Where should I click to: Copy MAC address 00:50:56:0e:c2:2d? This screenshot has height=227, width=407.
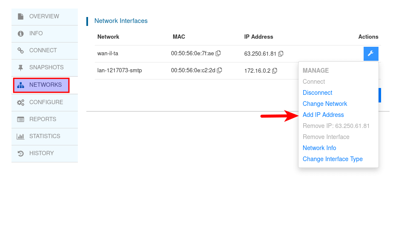219,71
